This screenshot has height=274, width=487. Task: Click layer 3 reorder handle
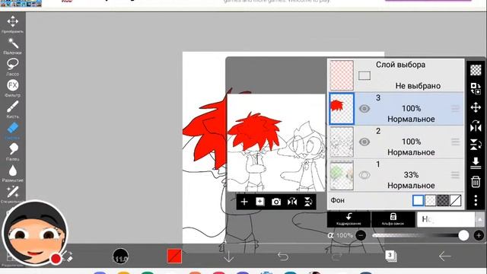point(455,109)
